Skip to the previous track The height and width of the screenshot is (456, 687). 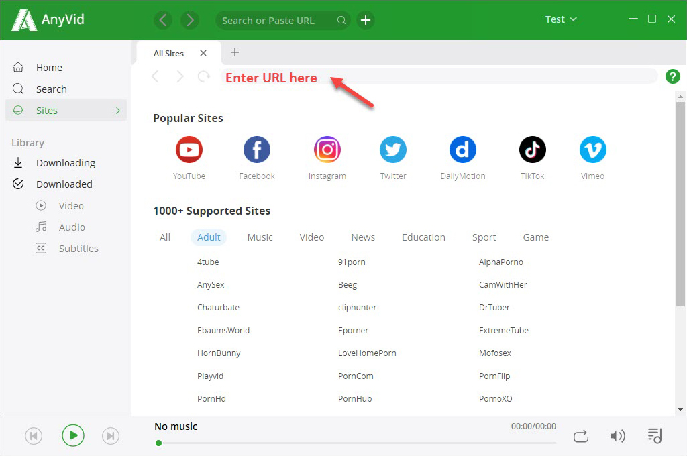click(x=34, y=436)
